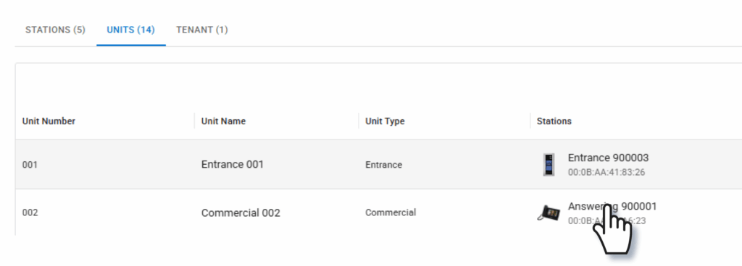This screenshot has width=742, height=266.
Task: Click unit number 002 cell
Action: (30, 213)
